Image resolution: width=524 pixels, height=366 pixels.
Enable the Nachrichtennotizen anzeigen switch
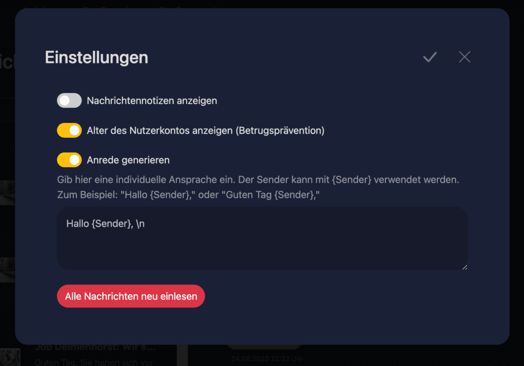click(x=69, y=101)
